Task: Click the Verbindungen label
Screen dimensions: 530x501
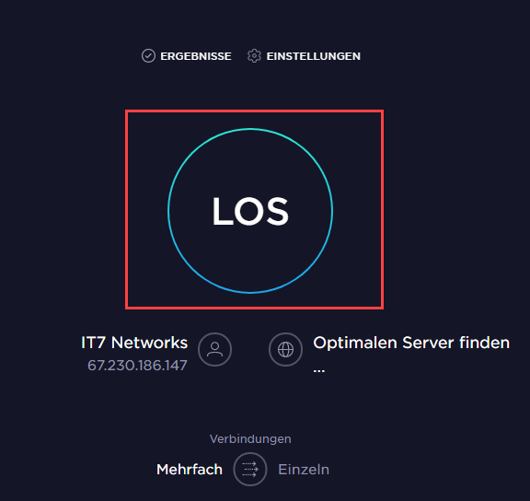Action: 250,439
